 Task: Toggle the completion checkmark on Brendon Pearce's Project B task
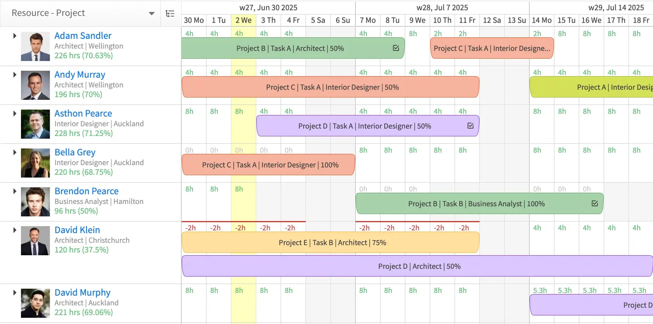594,203
